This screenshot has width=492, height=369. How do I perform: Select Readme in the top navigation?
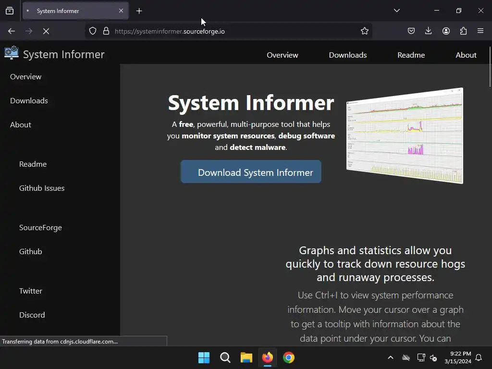coord(411,55)
